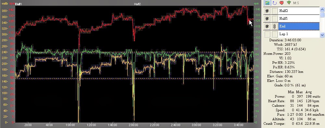The height and width of the screenshot is (128, 325).
Task: Click the blue circular refresh arrow icon
Action: [x=275, y=3]
